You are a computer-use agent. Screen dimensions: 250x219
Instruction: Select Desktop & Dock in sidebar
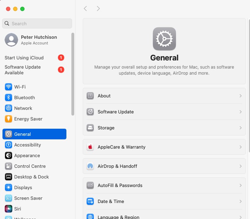[31, 177]
